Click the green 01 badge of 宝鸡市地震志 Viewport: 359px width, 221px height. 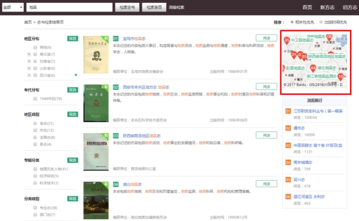(116, 38)
